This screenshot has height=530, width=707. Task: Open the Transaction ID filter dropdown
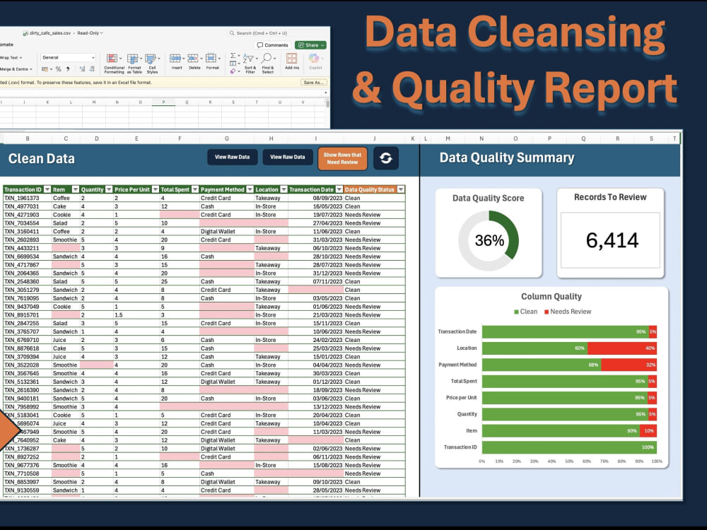point(47,189)
